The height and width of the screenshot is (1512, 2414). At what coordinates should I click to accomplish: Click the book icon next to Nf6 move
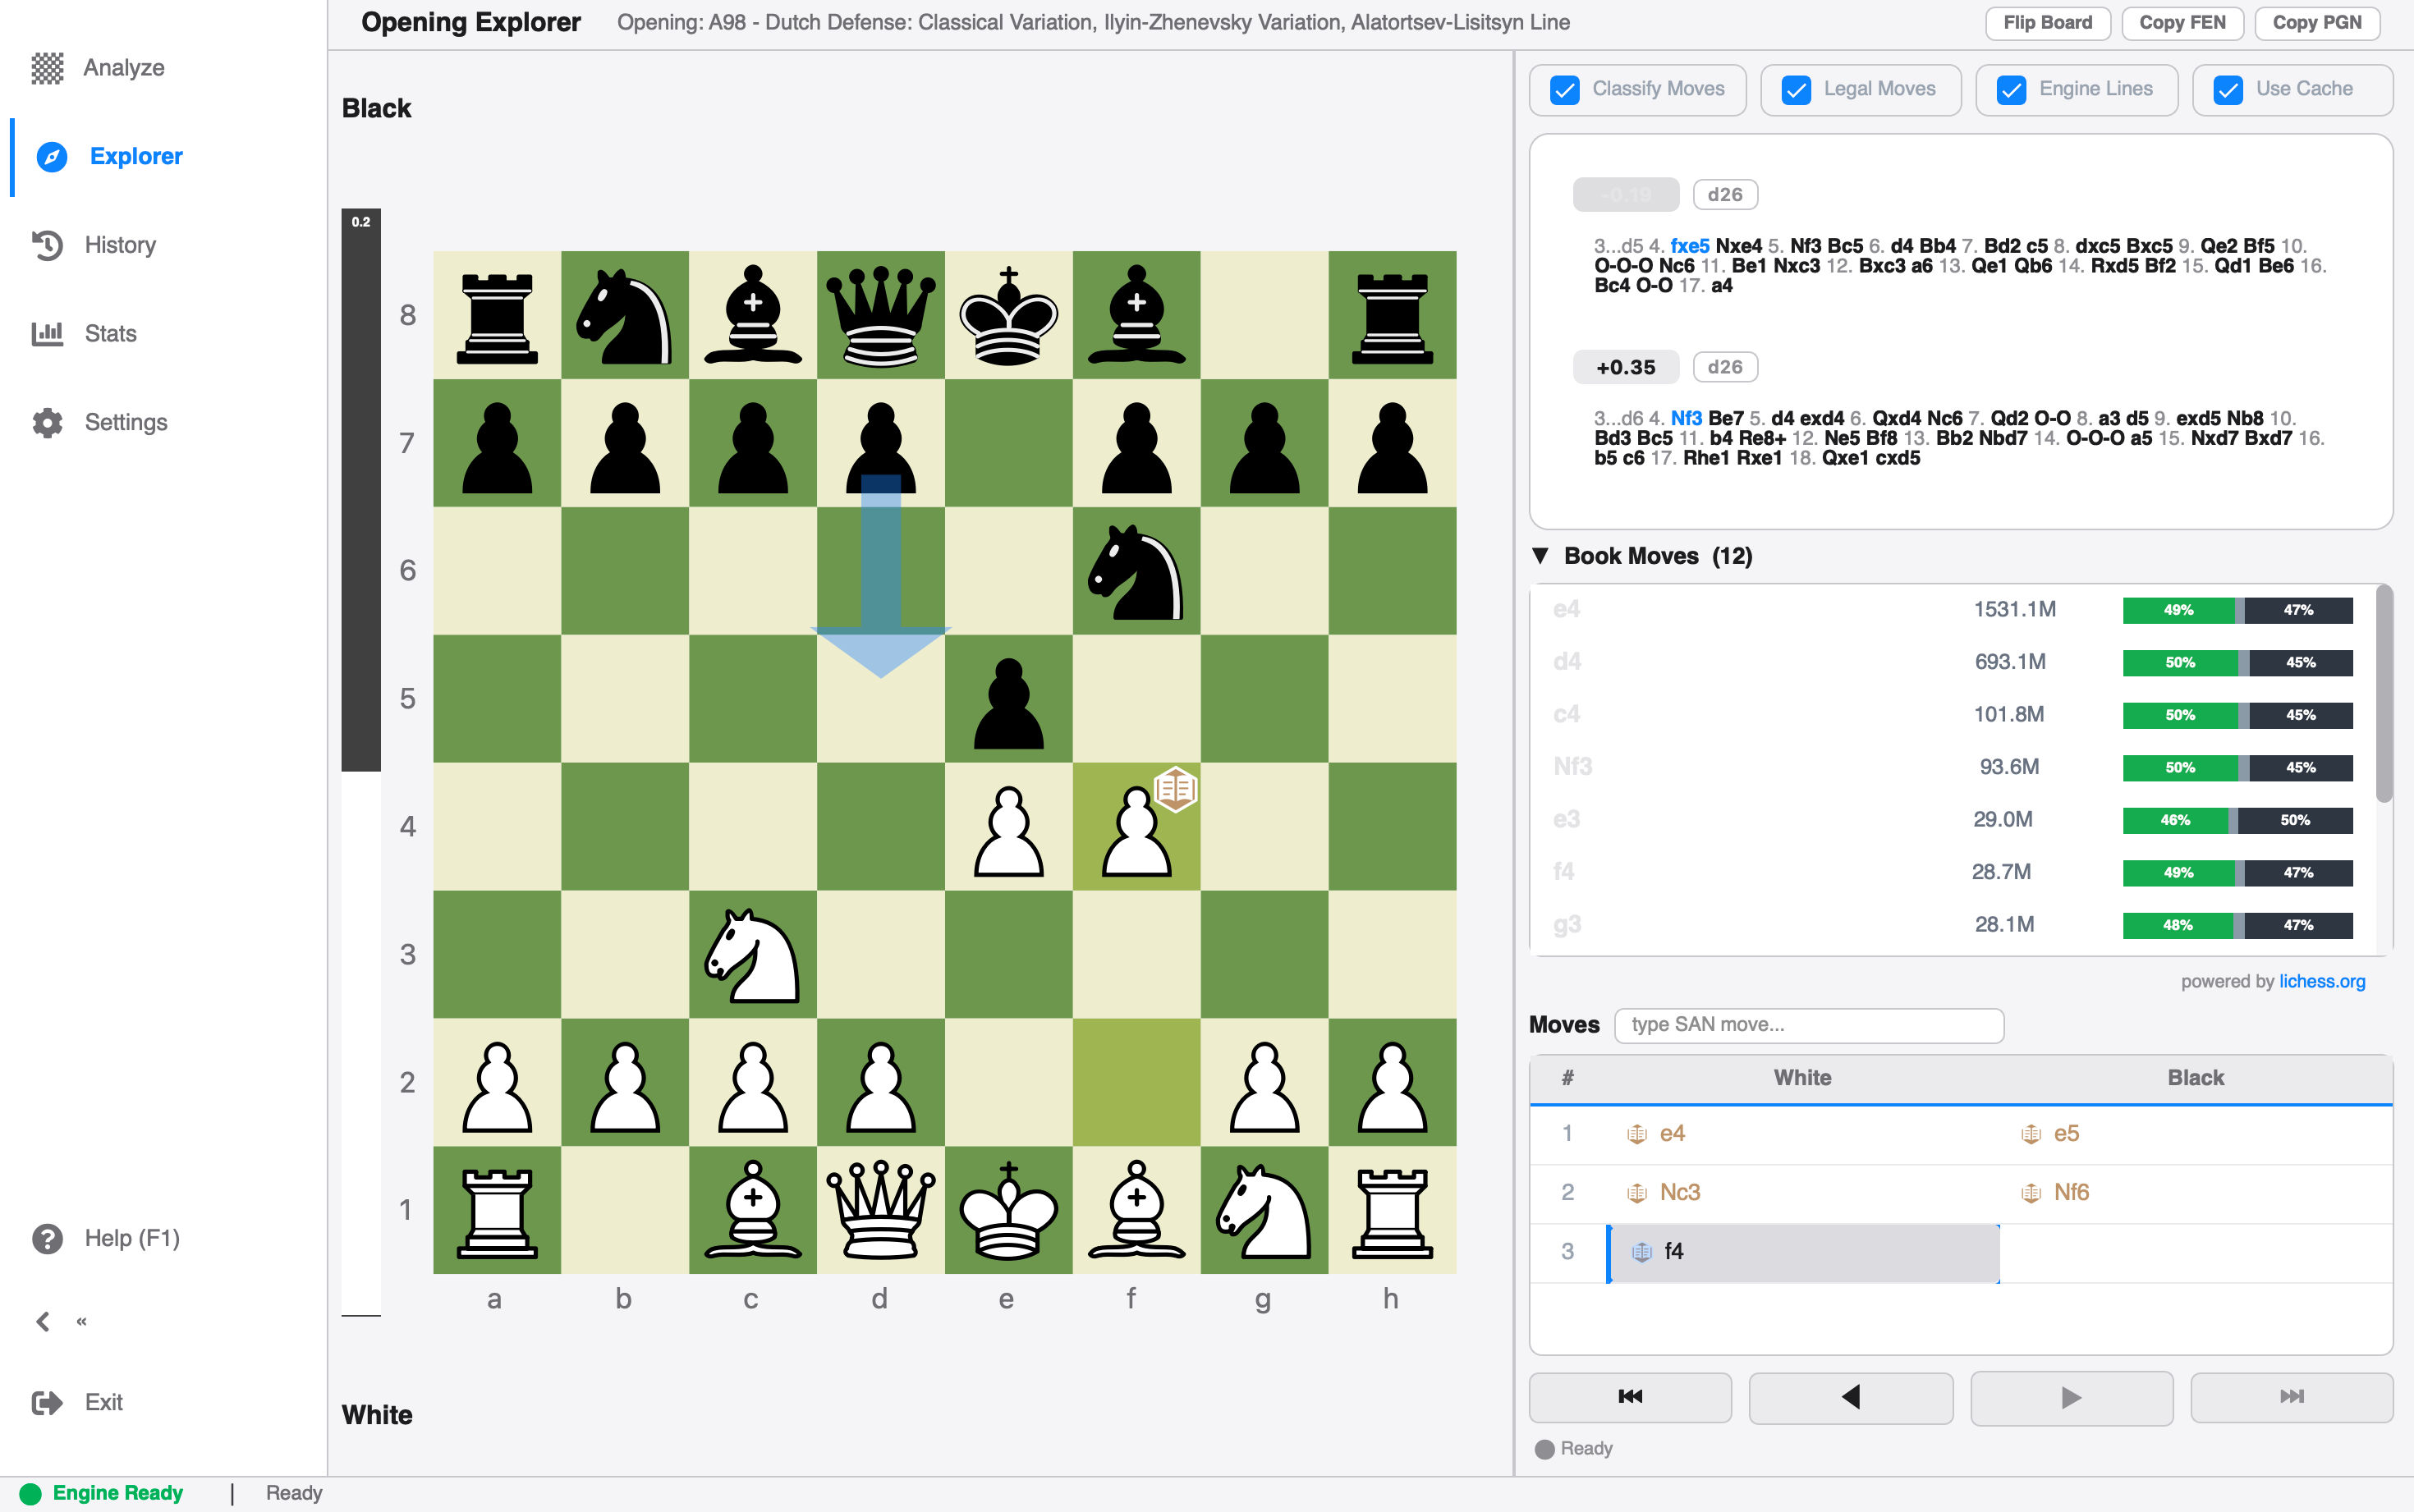point(2031,1192)
